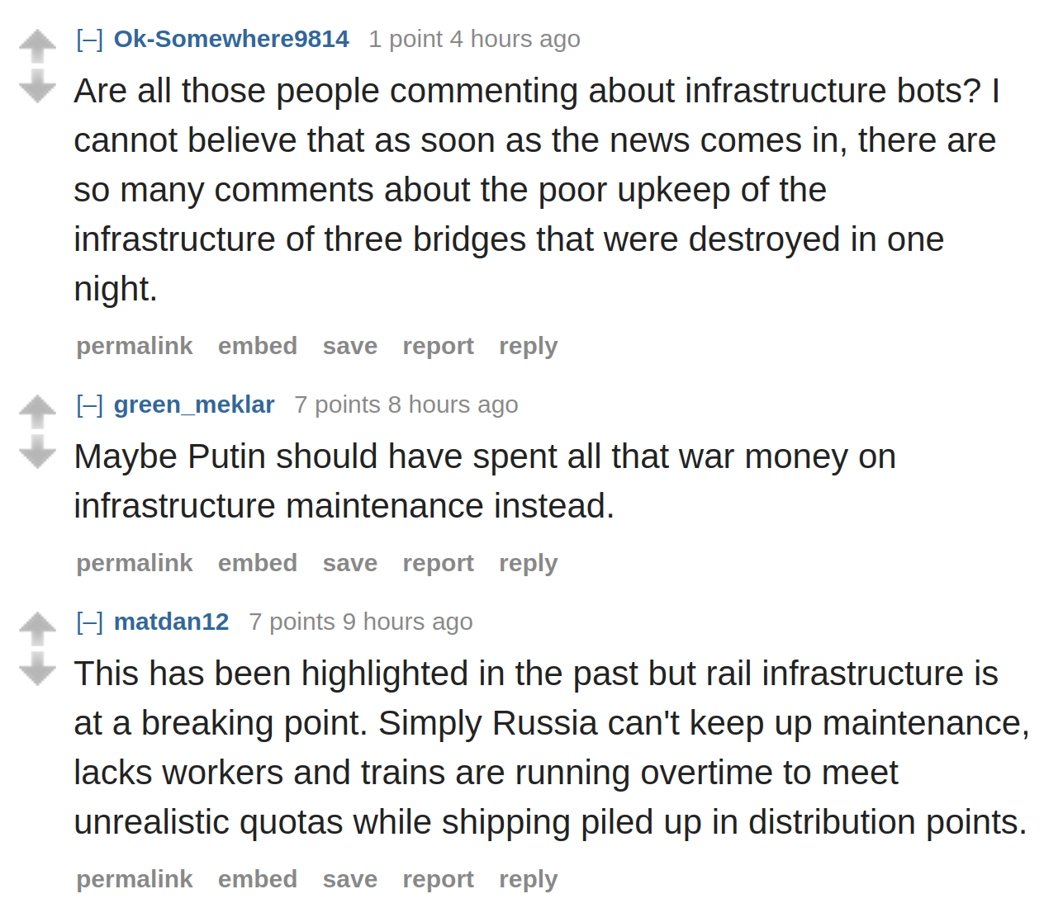
Task: Collapse Ok-Somewhere9814's comment thread
Action: [x=89, y=39]
